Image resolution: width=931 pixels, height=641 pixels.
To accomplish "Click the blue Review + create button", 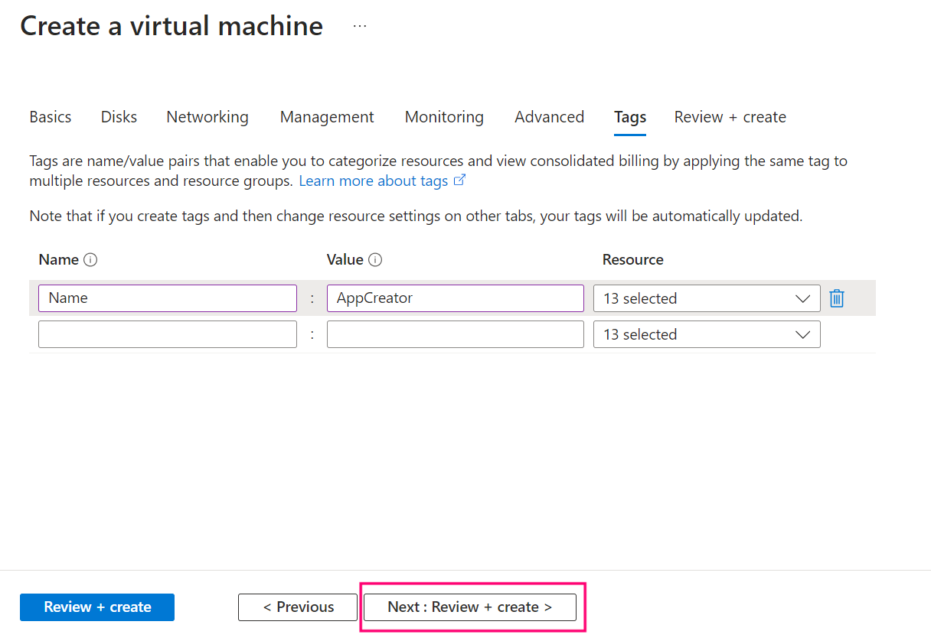I will (x=97, y=607).
